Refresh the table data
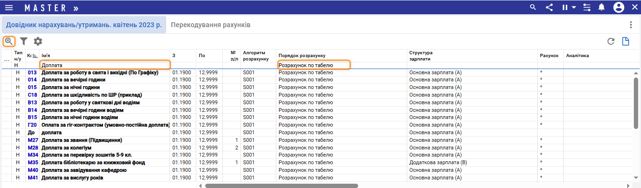The height and width of the screenshot is (188, 641). pos(611,41)
